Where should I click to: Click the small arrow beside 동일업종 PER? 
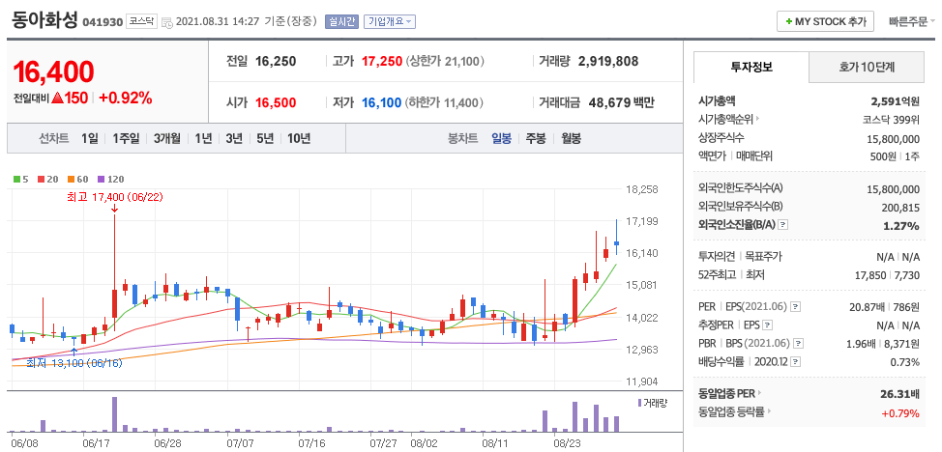(x=759, y=394)
